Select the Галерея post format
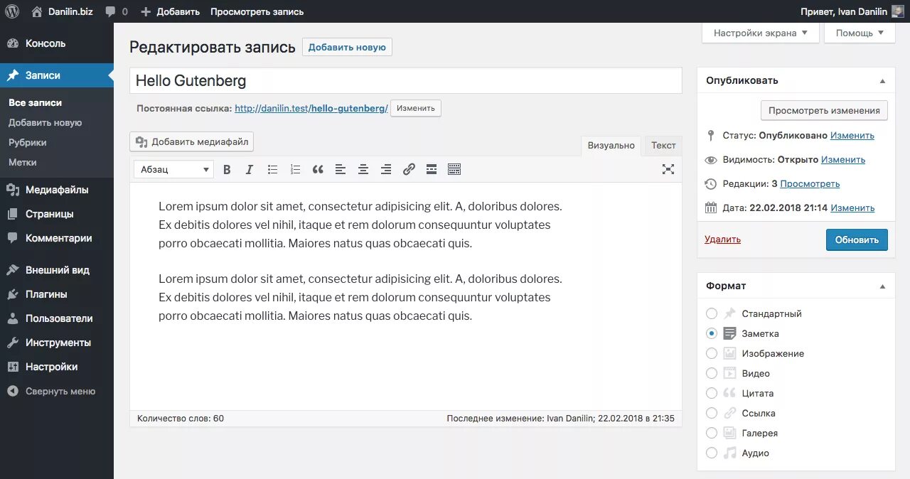The height and width of the screenshot is (479, 910). click(x=712, y=433)
